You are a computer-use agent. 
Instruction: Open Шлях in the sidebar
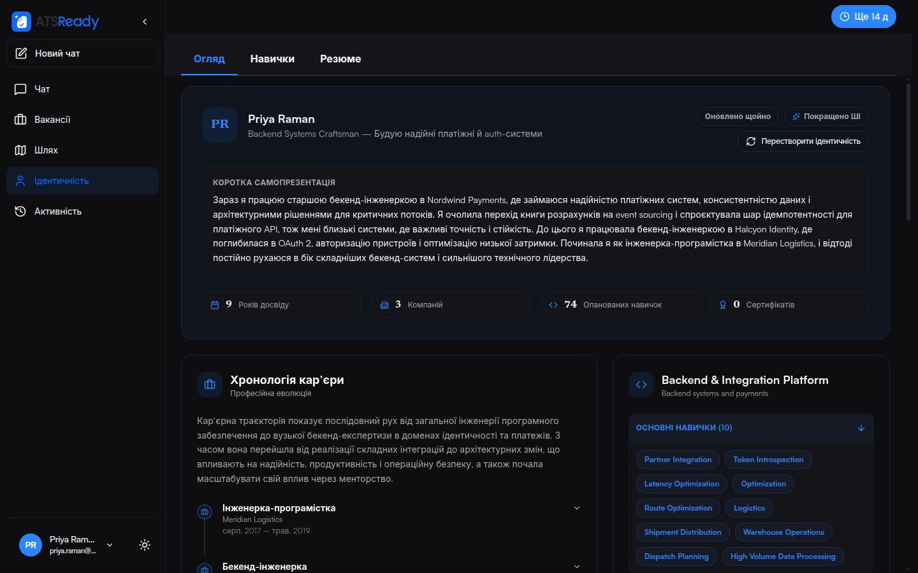pos(82,150)
